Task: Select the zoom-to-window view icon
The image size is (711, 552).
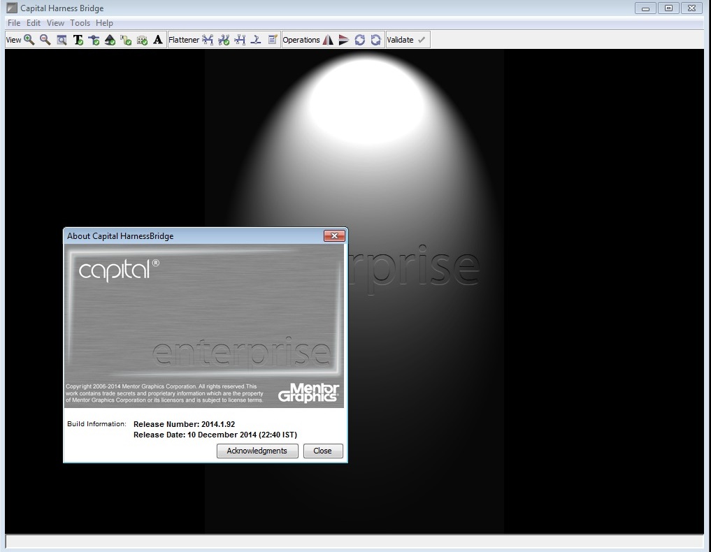Action: 62,40
